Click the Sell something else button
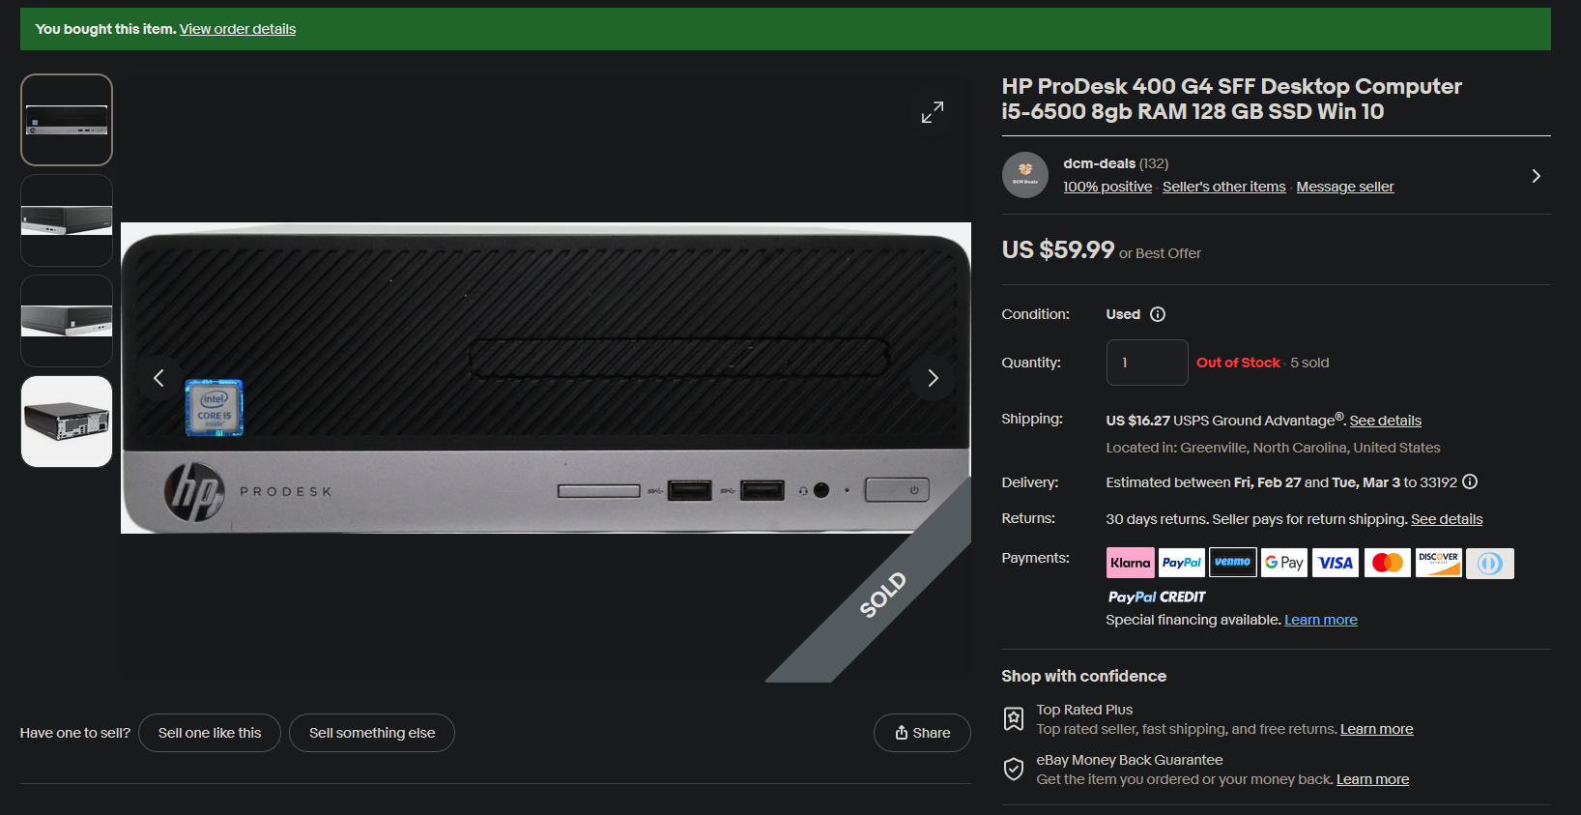 point(372,733)
